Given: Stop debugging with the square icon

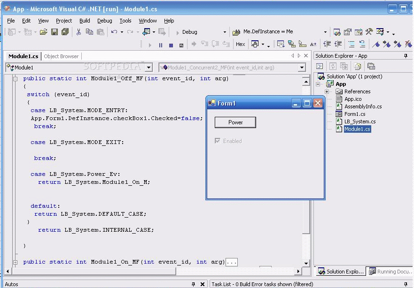Looking at the screenshot, I should pyautogui.click(x=171, y=45).
